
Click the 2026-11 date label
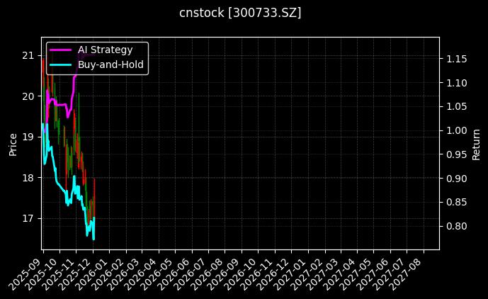click(x=257, y=275)
